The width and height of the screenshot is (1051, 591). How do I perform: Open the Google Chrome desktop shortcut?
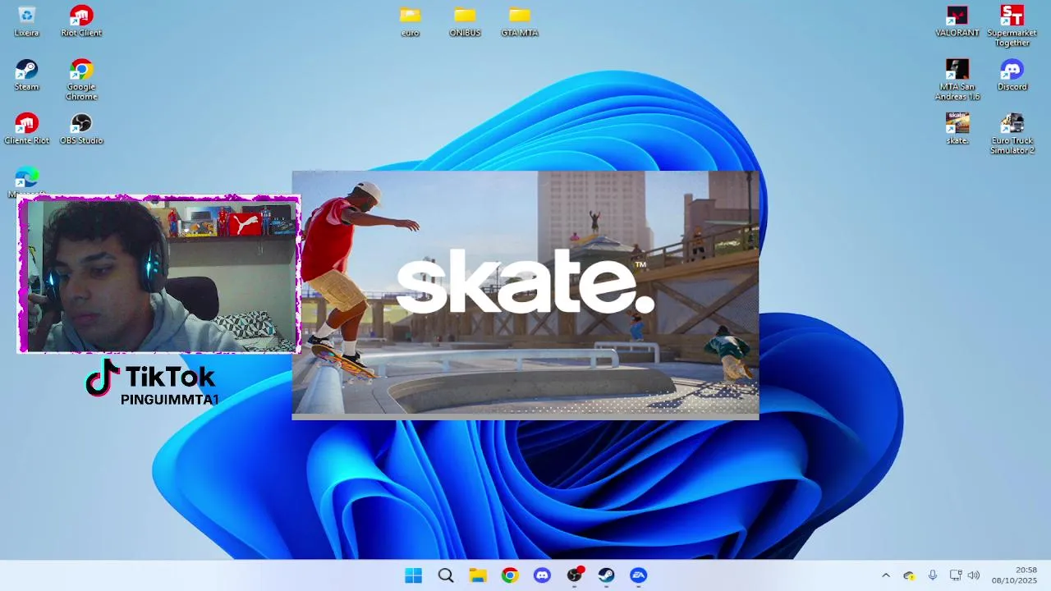pyautogui.click(x=81, y=80)
